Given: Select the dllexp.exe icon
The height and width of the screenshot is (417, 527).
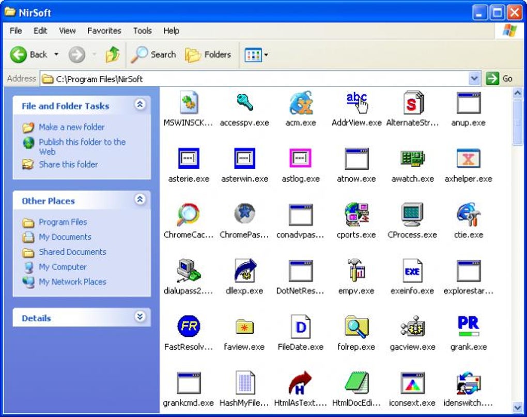Looking at the screenshot, I should [x=245, y=270].
